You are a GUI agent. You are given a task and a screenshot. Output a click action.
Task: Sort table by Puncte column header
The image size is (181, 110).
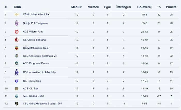(x=171, y=7)
